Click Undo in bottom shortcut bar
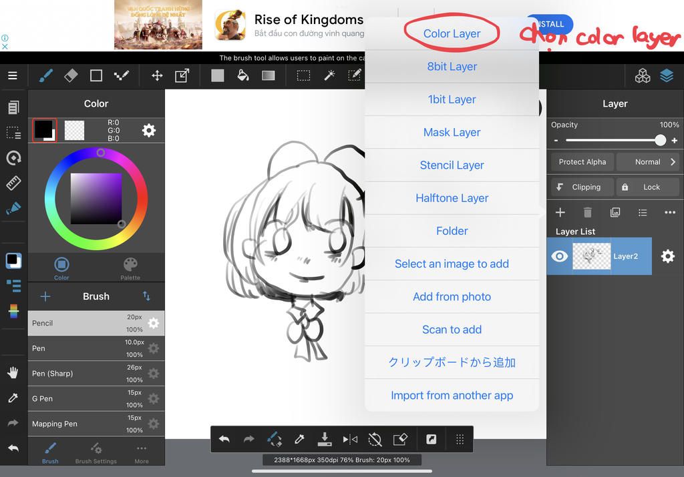The width and height of the screenshot is (684, 477). (x=224, y=439)
